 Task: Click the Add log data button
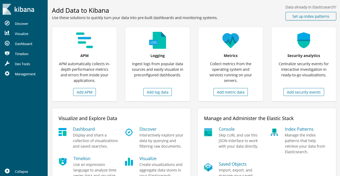click(158, 92)
